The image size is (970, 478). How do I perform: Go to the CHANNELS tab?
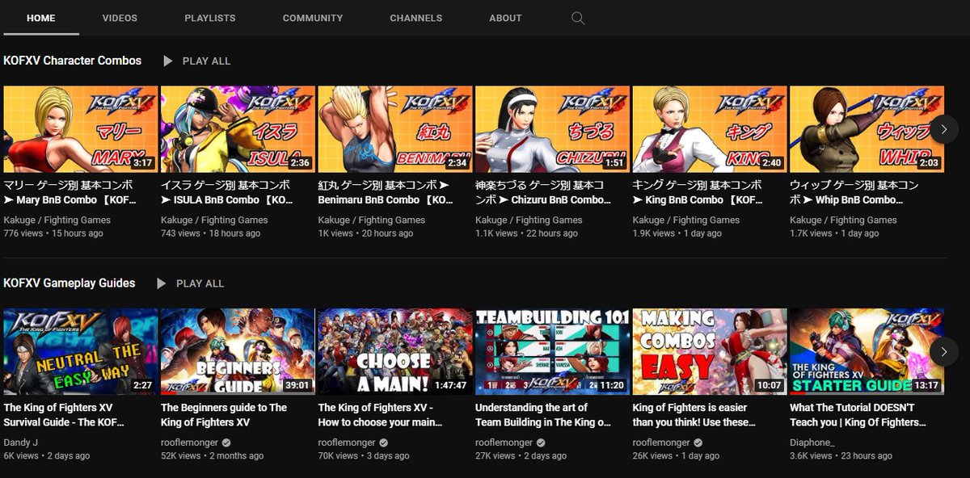click(416, 18)
